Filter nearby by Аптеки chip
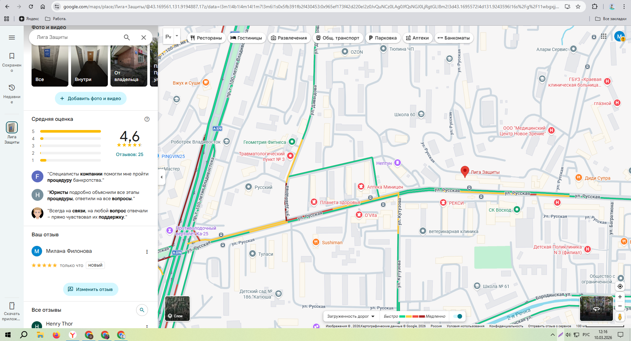The width and height of the screenshot is (631, 341). (x=418, y=38)
